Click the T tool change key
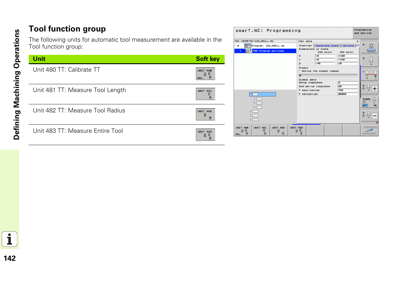This screenshot has height=286, width=405. click(370, 75)
